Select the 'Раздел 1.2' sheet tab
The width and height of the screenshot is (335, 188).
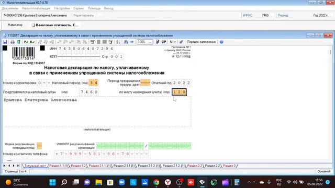pos(78,166)
